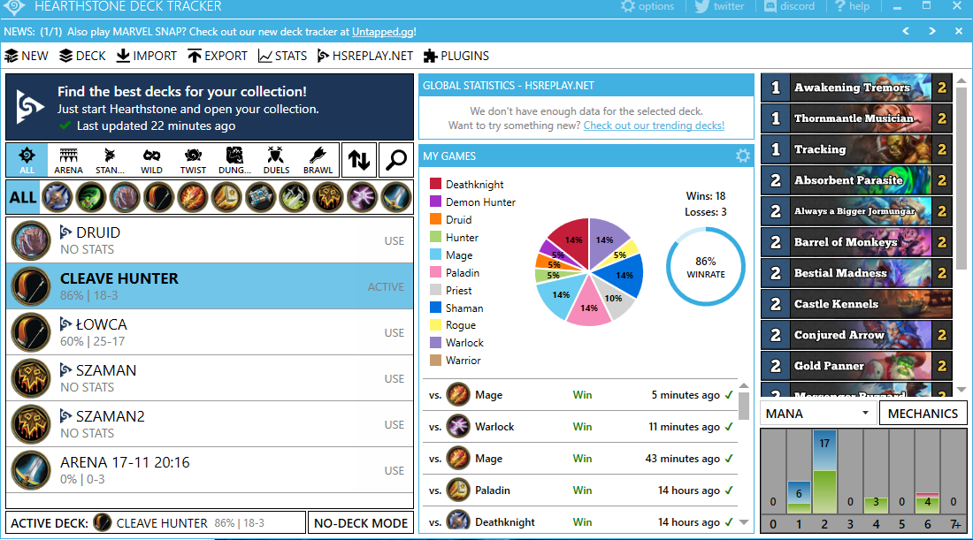
Task: Open the NEW deck menu
Action: click(26, 56)
